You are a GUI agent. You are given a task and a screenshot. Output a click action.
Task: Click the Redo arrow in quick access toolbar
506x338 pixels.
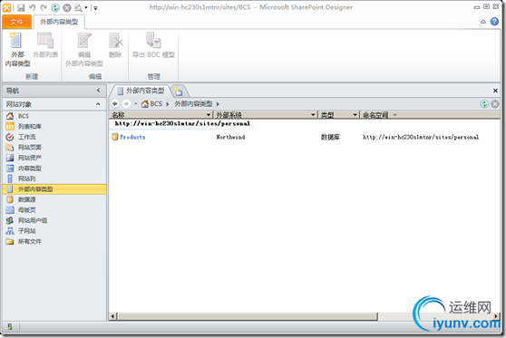coord(44,7)
